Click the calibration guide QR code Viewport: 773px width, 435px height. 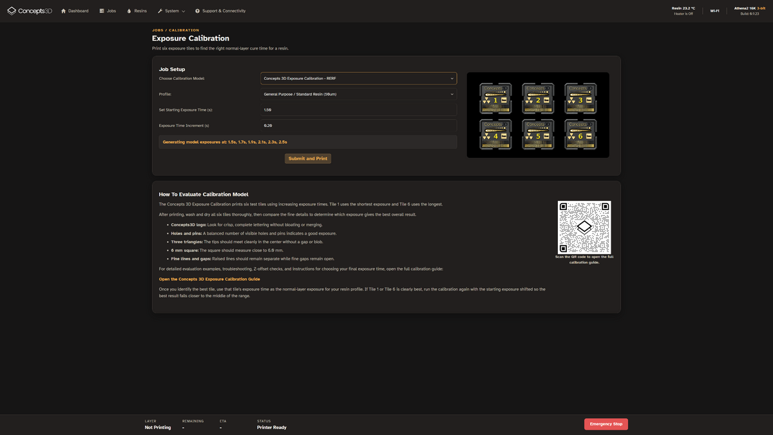coord(584,227)
